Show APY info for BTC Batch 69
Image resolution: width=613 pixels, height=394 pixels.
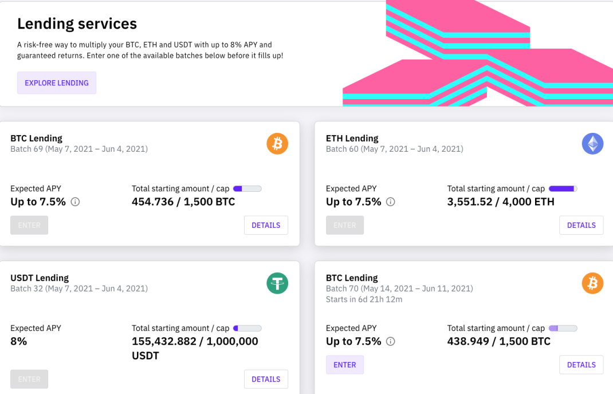75,202
